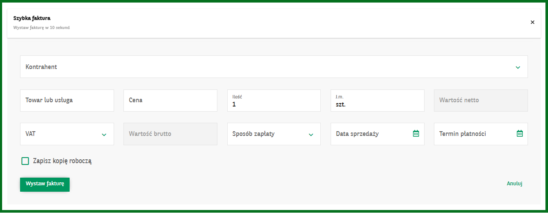Click the Anuluj link

pyautogui.click(x=515, y=184)
